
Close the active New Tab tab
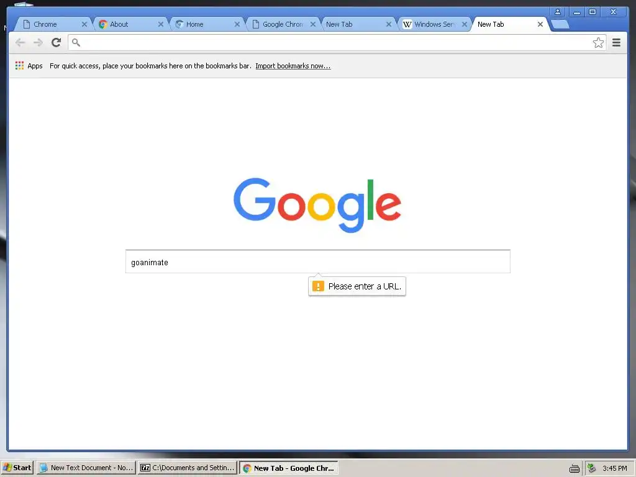[540, 24]
